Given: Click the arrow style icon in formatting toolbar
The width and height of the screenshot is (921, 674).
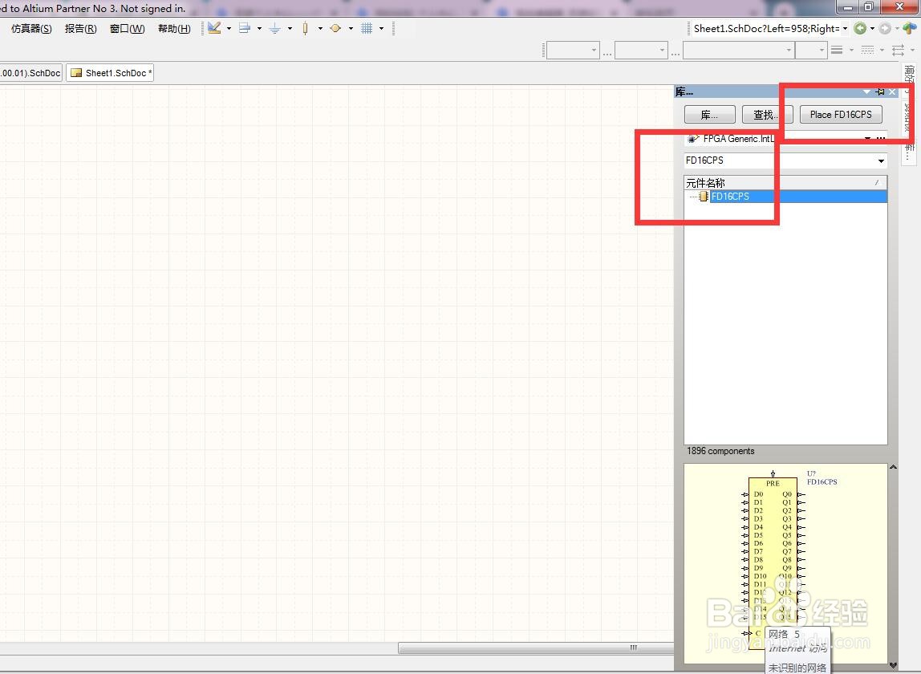Looking at the screenshot, I should pos(898,51).
